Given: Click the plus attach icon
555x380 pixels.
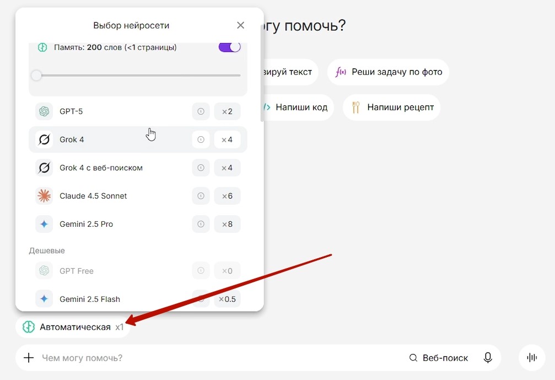Looking at the screenshot, I should (29, 358).
